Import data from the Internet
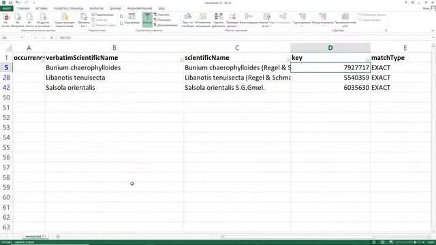The height and width of the screenshot is (245, 436). [18, 20]
